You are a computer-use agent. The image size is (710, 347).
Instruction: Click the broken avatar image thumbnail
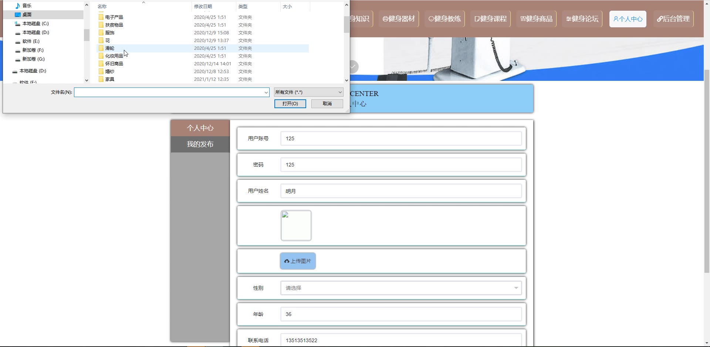[296, 226]
